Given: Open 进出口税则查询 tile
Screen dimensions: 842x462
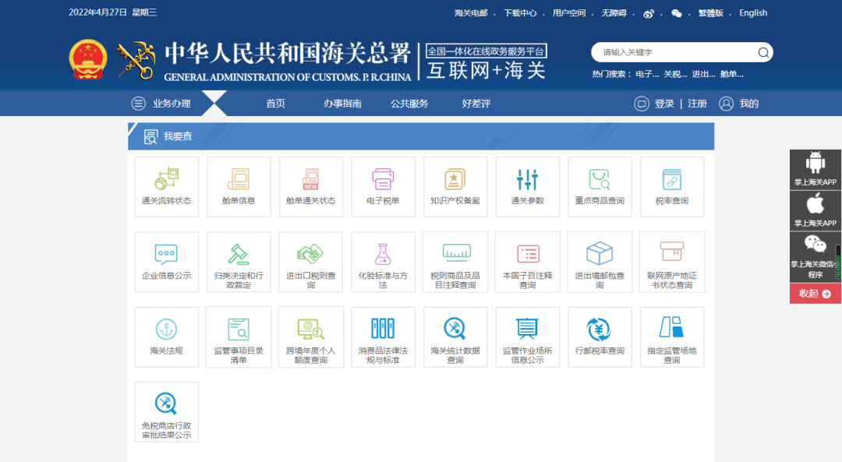Looking at the screenshot, I should [311, 262].
